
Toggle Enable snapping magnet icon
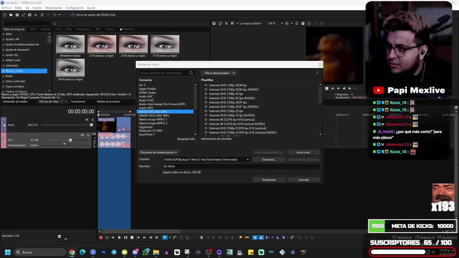pyautogui.click(x=255, y=237)
